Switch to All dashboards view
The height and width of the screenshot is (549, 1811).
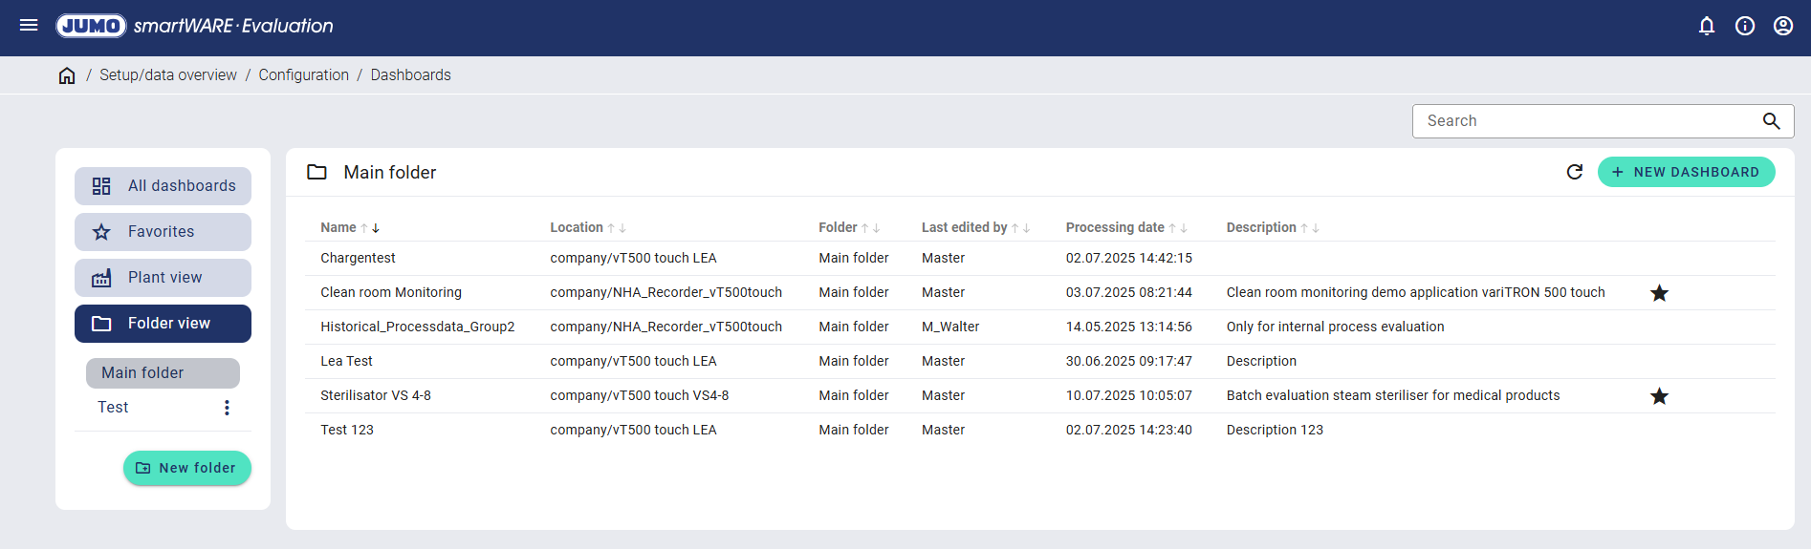163,186
